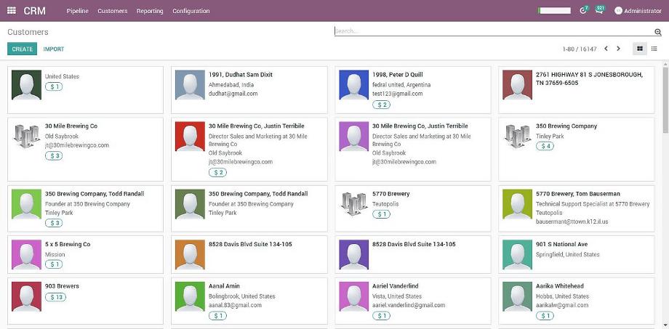
Task: Click 'Springfield, United States' text
Action: 567,254
